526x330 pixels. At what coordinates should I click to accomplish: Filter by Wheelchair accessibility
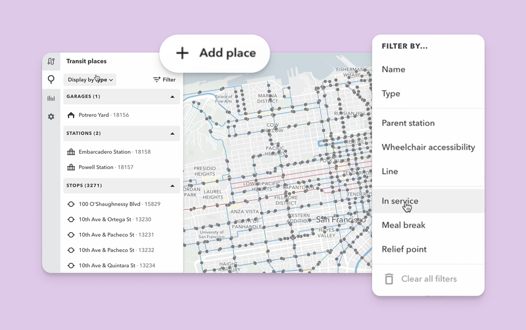tap(428, 147)
